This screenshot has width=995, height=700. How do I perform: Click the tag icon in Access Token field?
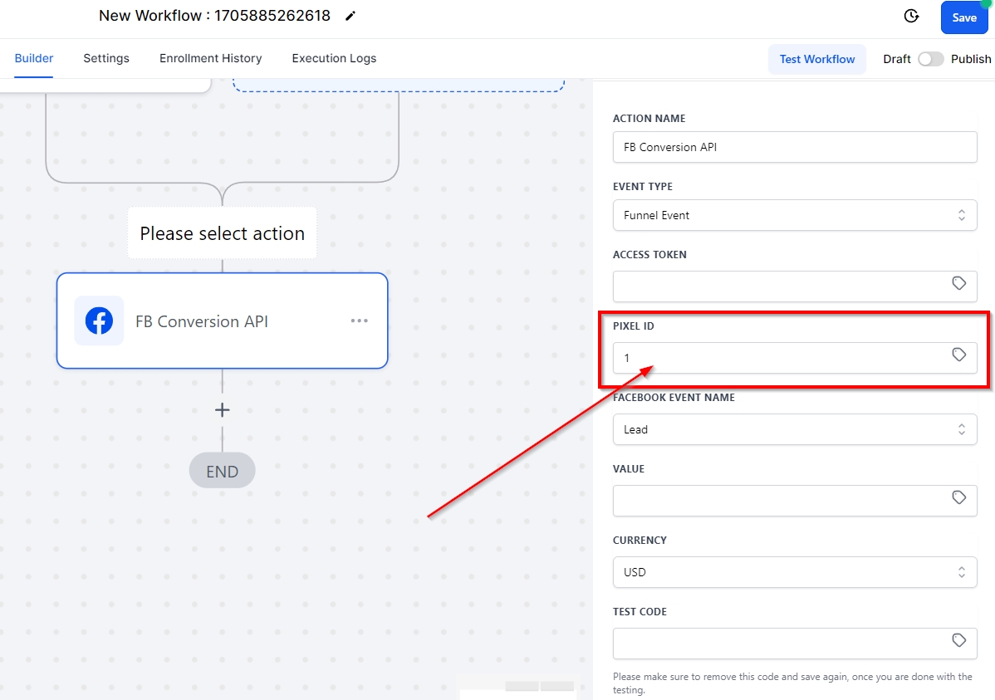tap(958, 284)
